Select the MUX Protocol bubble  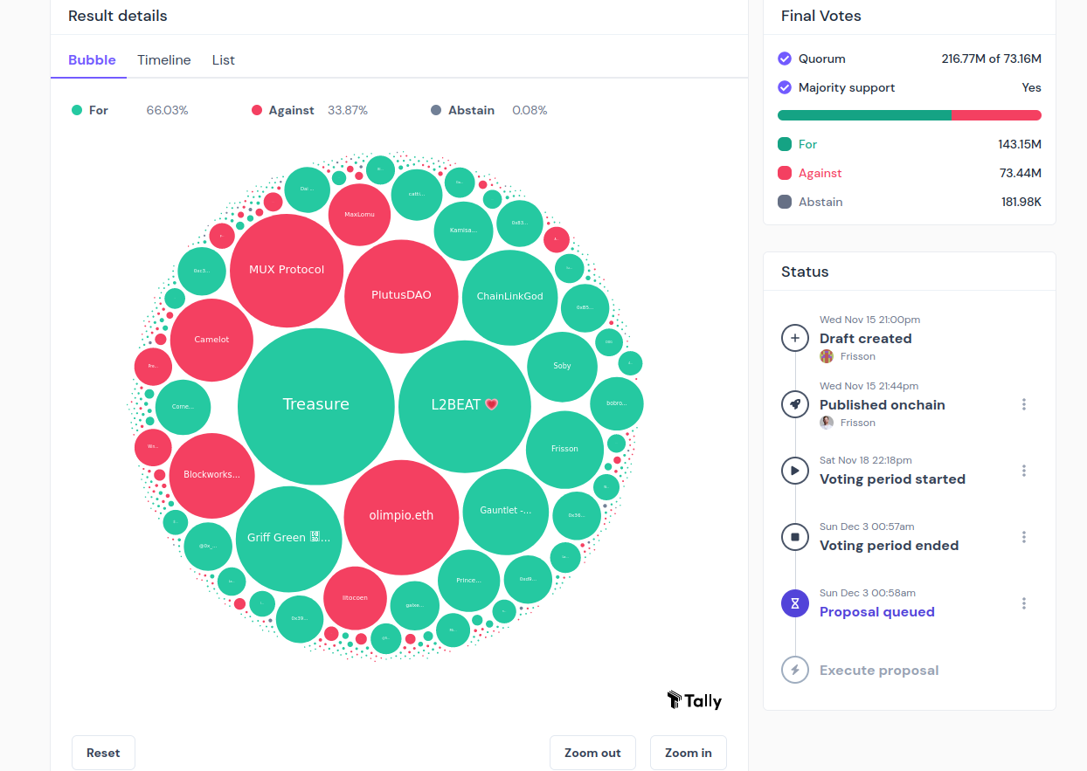click(287, 271)
